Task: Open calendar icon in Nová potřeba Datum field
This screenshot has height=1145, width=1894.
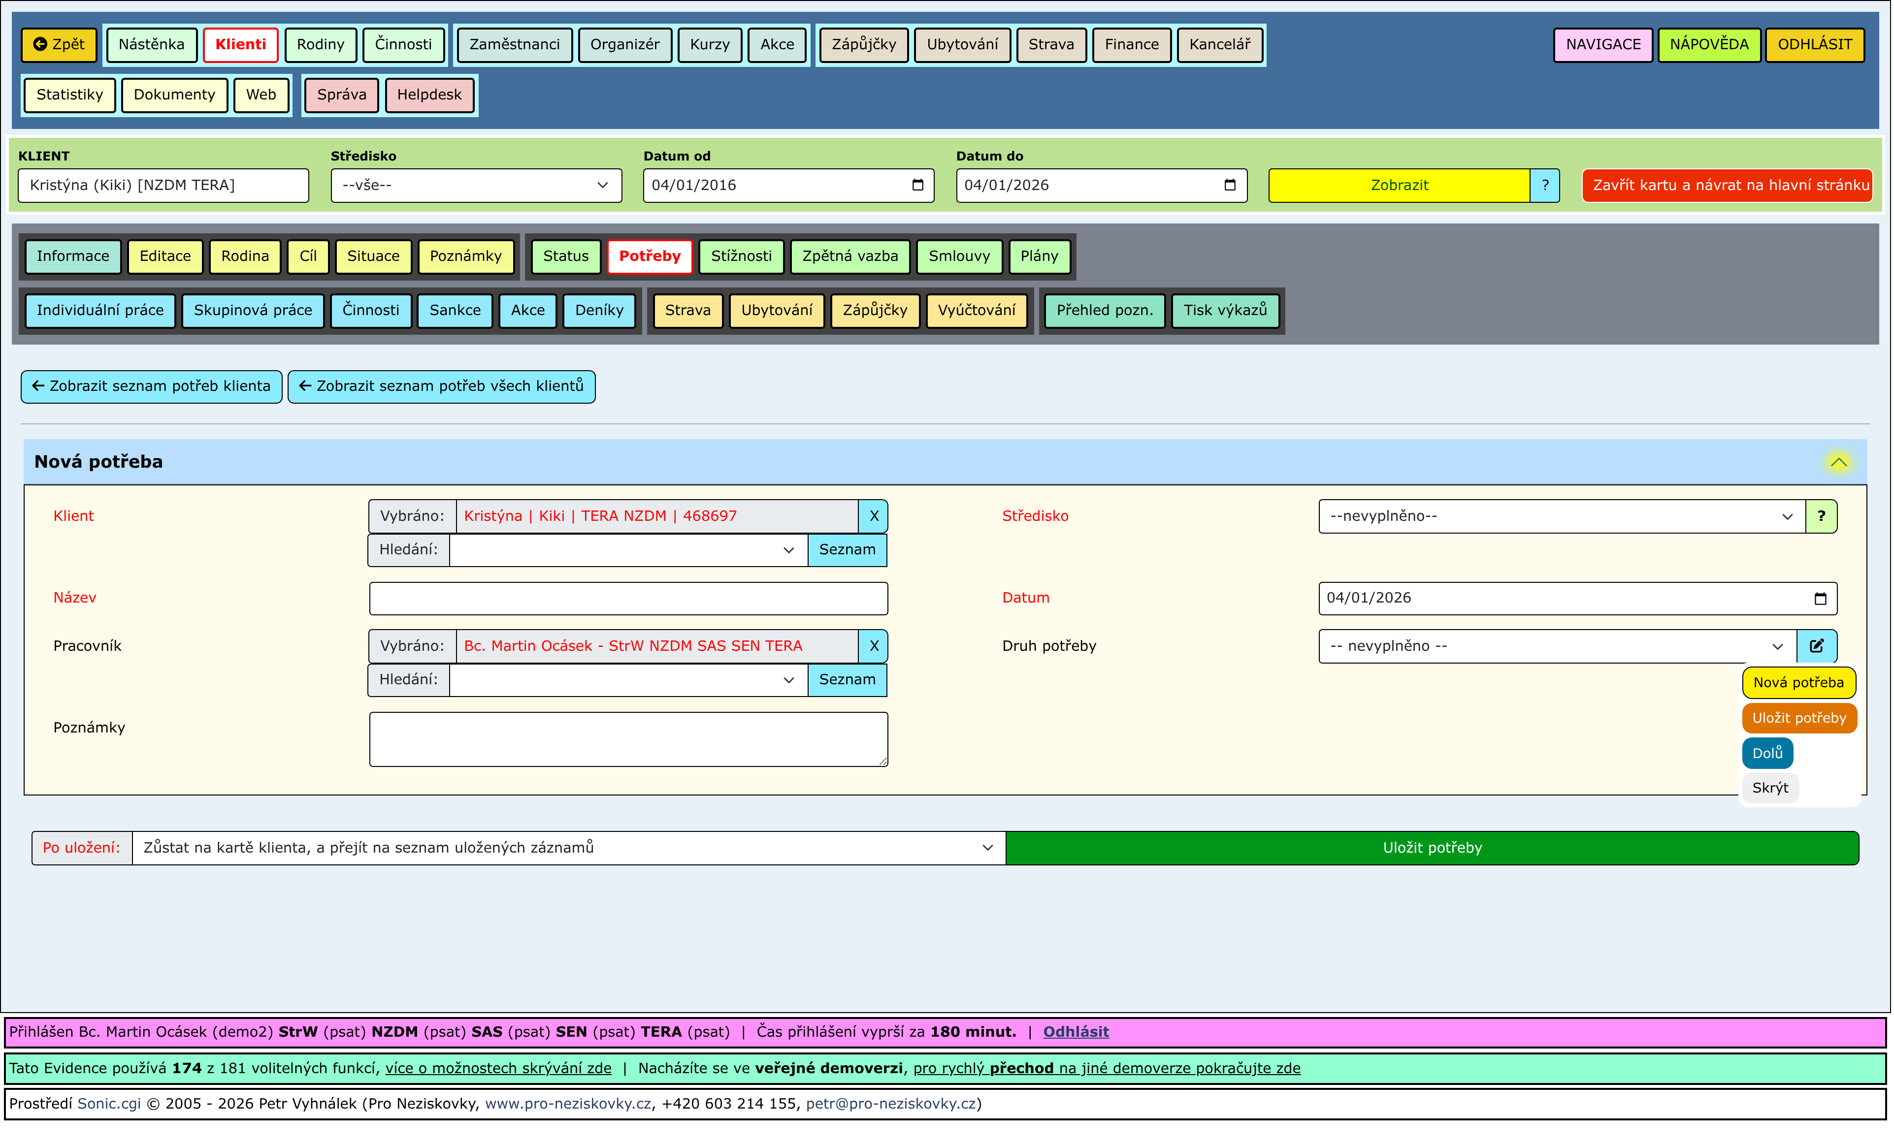Action: click(1820, 599)
